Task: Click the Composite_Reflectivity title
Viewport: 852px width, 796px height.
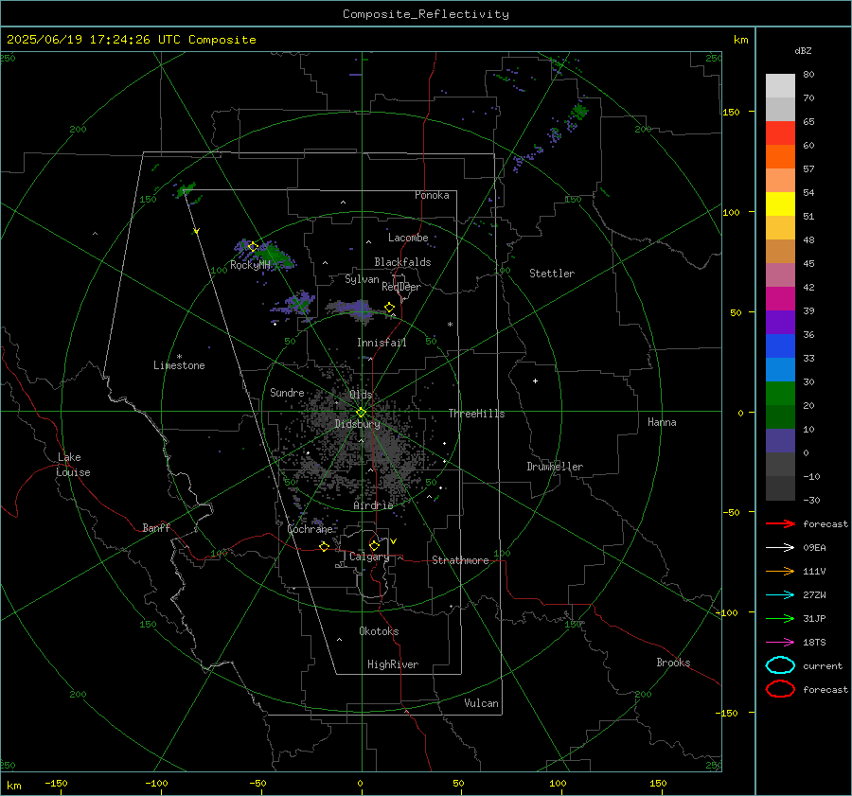Action: tap(426, 14)
